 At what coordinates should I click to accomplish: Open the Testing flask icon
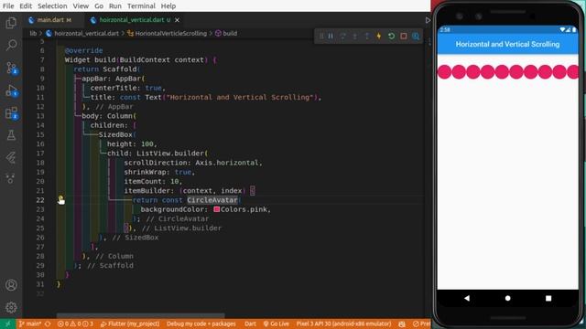tap(11, 135)
